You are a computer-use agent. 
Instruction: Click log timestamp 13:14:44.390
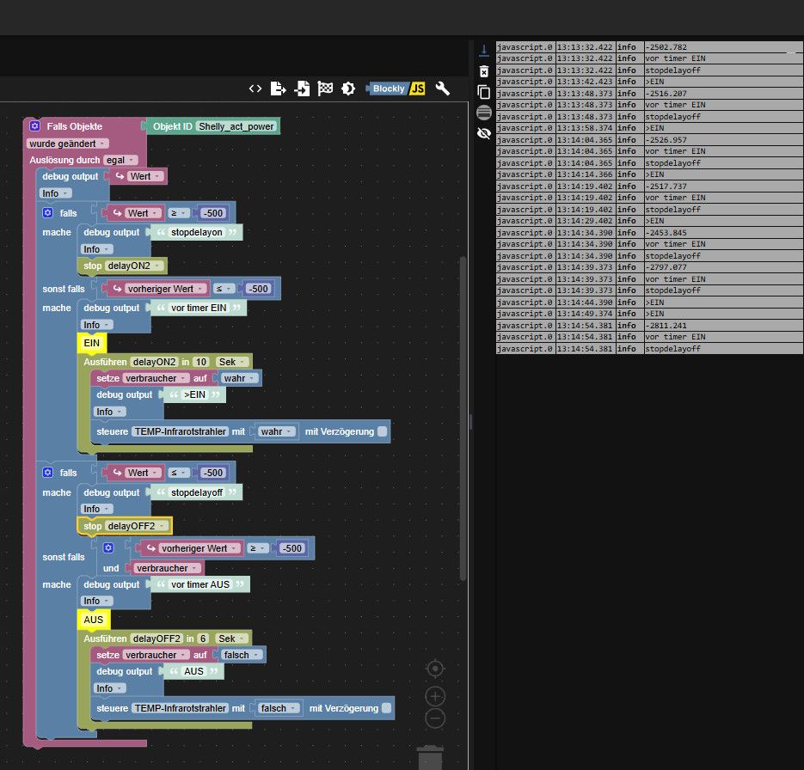tap(585, 302)
